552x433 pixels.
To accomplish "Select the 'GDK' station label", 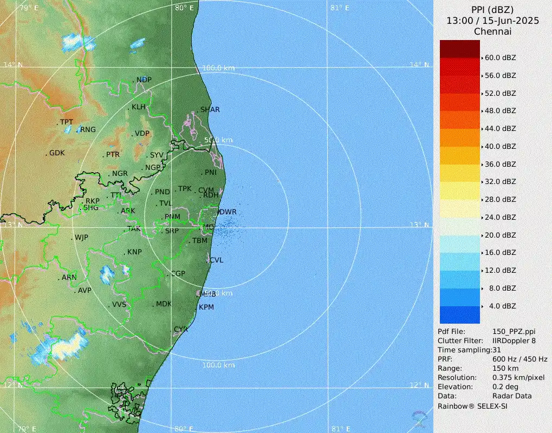I will coord(57,153).
